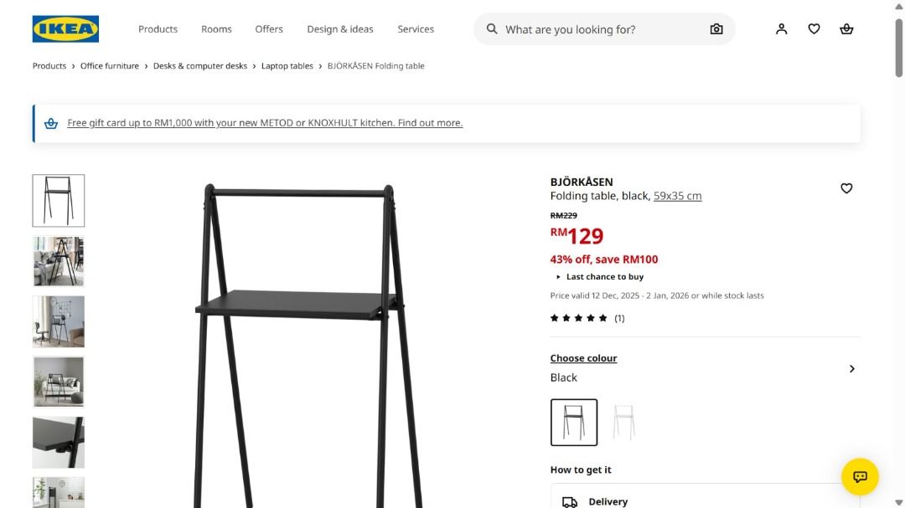This screenshot has height=508, width=905.
Task: View the second product thumbnail image
Action: point(59,261)
